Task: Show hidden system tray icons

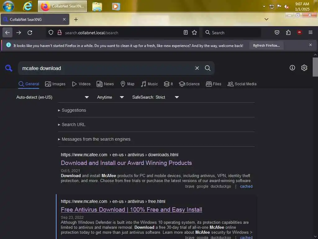Action: (x=264, y=6)
